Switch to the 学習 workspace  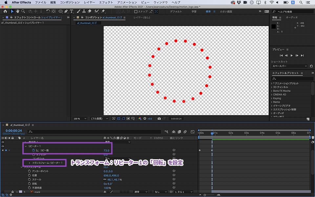[194, 11]
